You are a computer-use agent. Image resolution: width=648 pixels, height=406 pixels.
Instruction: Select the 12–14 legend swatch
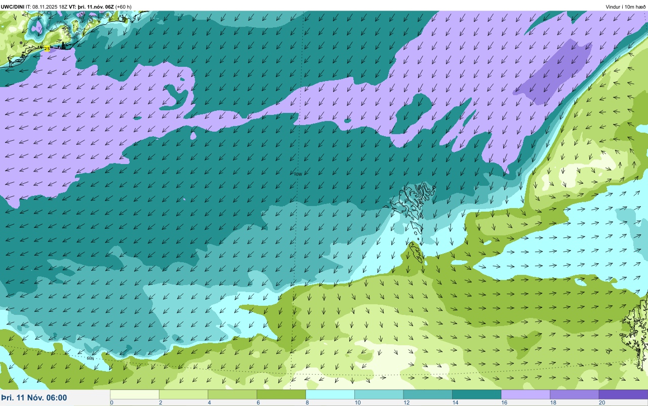[x=428, y=394]
